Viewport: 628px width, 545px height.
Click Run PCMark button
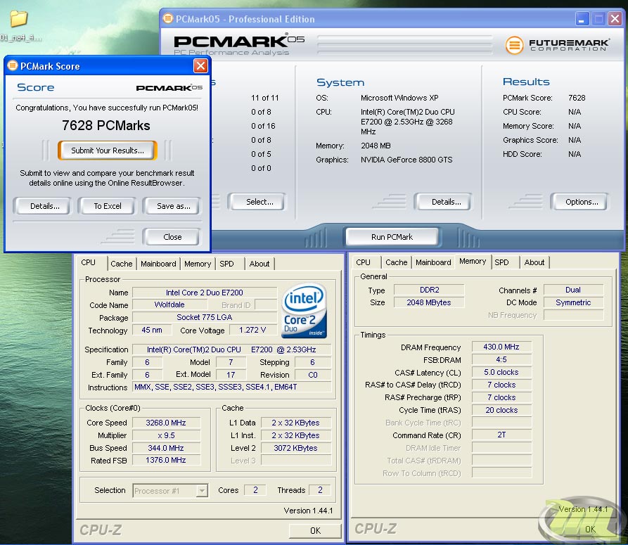point(392,237)
